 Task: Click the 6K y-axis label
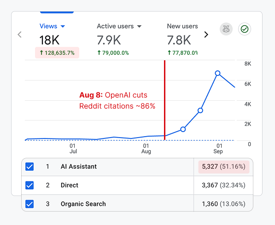(248, 84)
